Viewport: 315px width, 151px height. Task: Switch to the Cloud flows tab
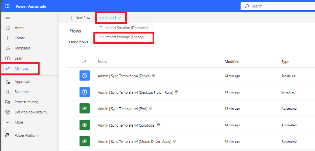pyautogui.click(x=78, y=42)
